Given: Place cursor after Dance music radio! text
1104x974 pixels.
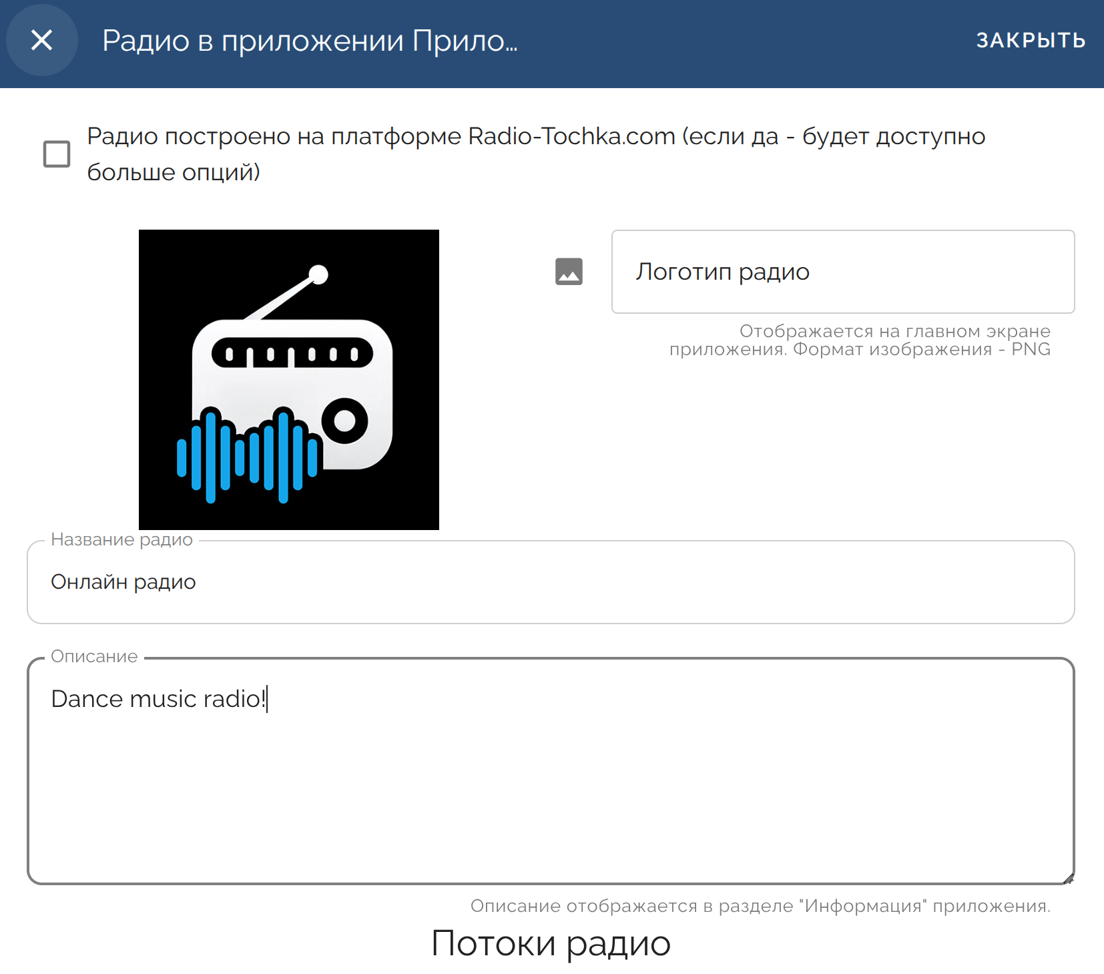Looking at the screenshot, I should coord(267,699).
